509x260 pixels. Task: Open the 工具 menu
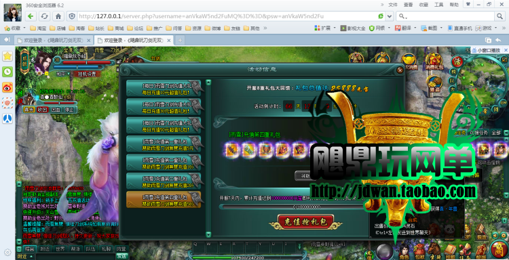point(438,5)
